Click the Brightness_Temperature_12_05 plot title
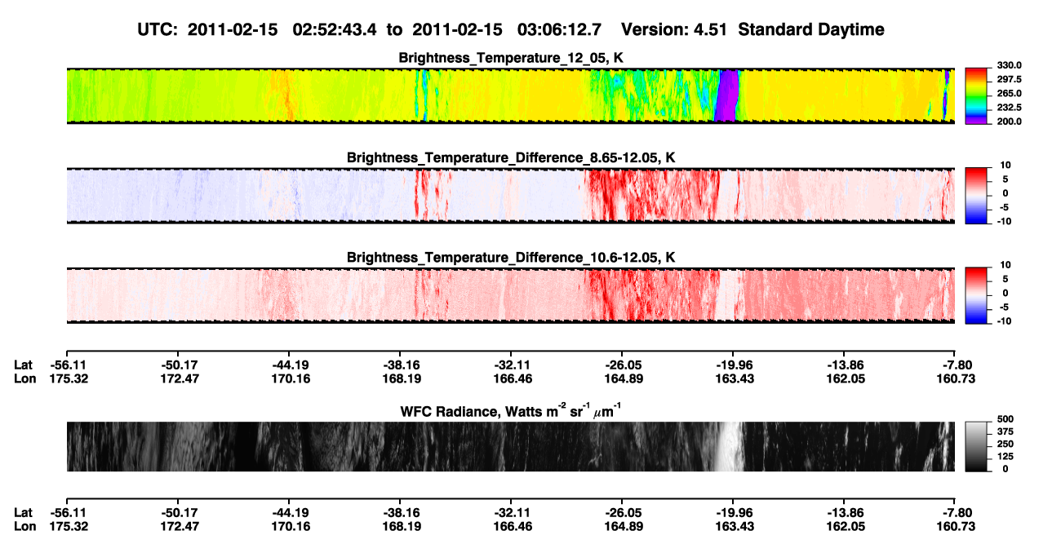 click(x=510, y=58)
